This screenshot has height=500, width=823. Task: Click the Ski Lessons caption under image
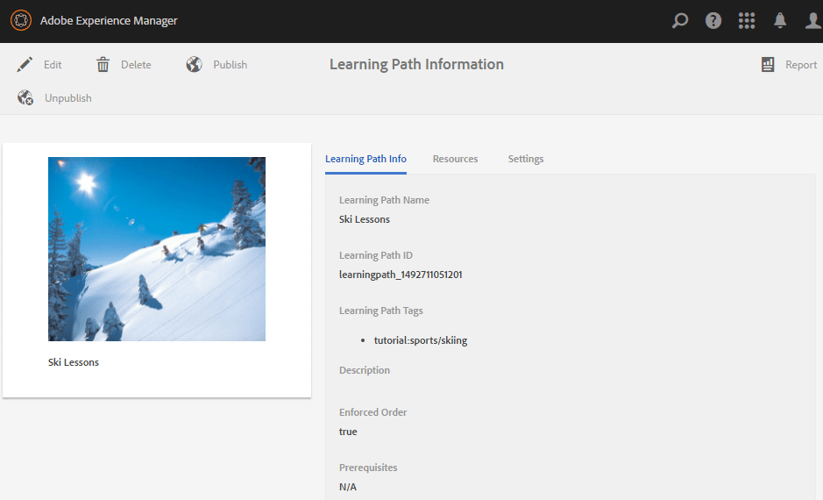[74, 362]
